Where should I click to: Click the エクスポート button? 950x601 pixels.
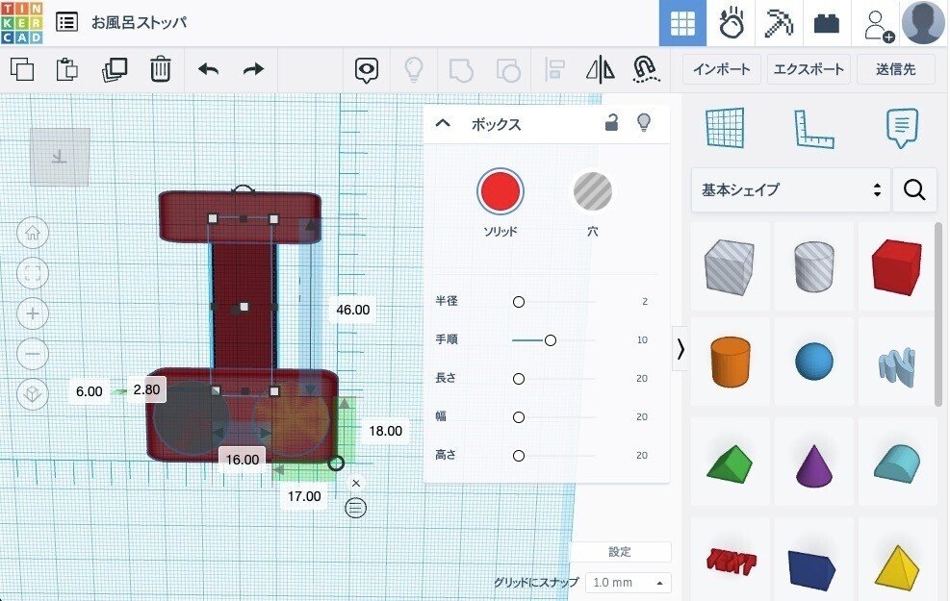[807, 68]
